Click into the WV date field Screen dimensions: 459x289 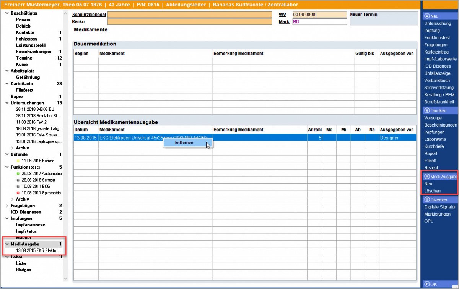(x=304, y=15)
